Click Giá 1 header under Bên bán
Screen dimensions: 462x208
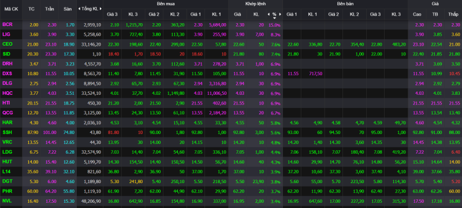coord(292,14)
